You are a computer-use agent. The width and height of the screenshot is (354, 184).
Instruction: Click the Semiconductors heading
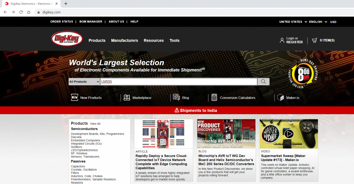pos(84,129)
